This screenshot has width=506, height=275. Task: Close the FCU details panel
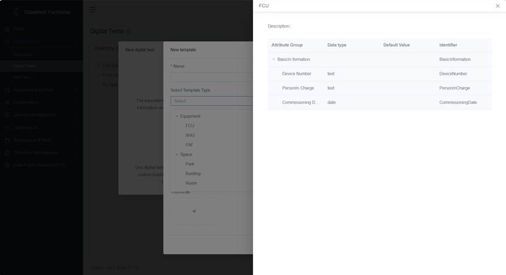point(497,6)
